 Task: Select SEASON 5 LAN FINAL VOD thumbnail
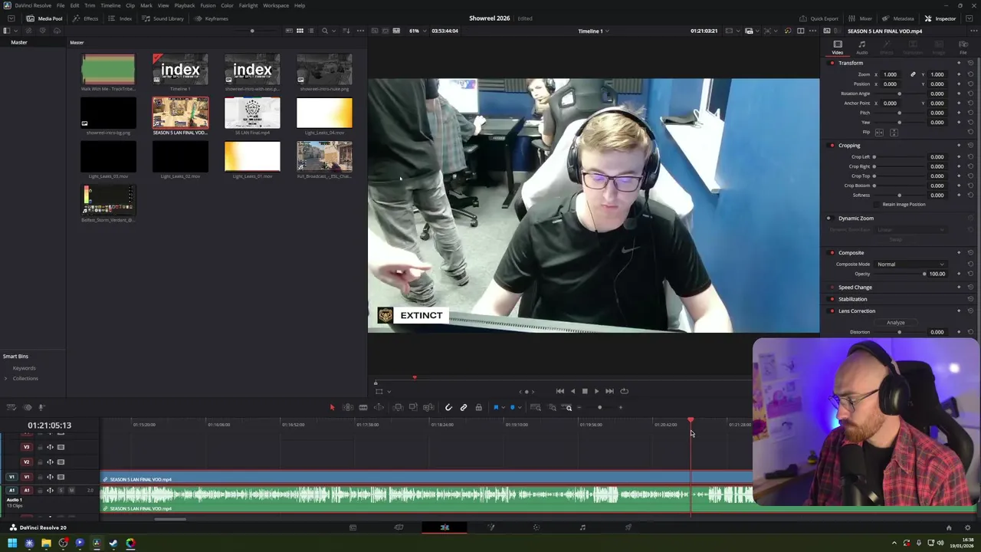pyautogui.click(x=180, y=113)
